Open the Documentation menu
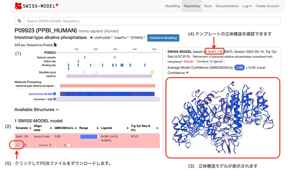This screenshot has width=289, height=173. pos(227,6)
